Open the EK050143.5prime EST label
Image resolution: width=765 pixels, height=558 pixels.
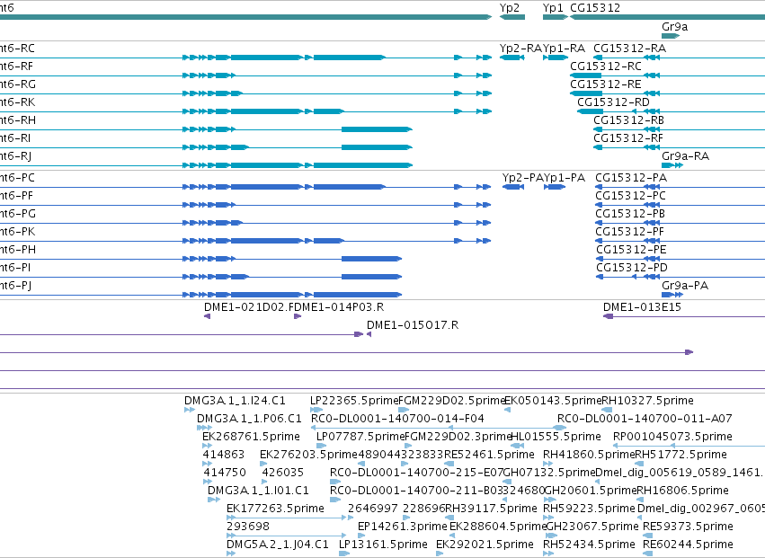[552, 401]
